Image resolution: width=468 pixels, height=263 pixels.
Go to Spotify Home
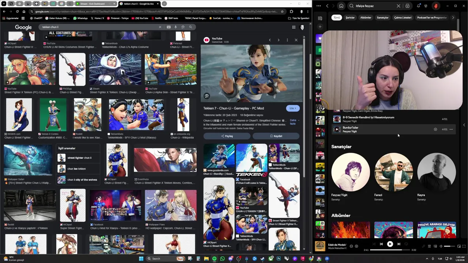click(x=341, y=6)
